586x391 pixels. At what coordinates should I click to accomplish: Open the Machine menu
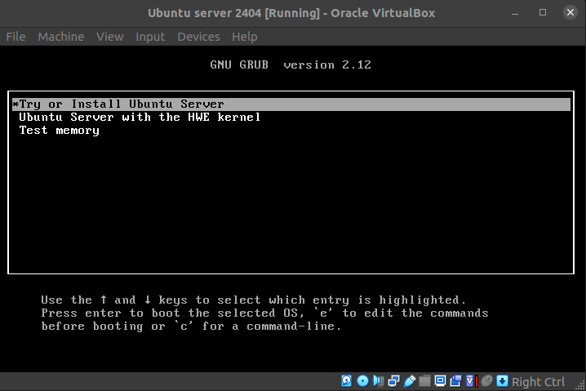pos(60,37)
